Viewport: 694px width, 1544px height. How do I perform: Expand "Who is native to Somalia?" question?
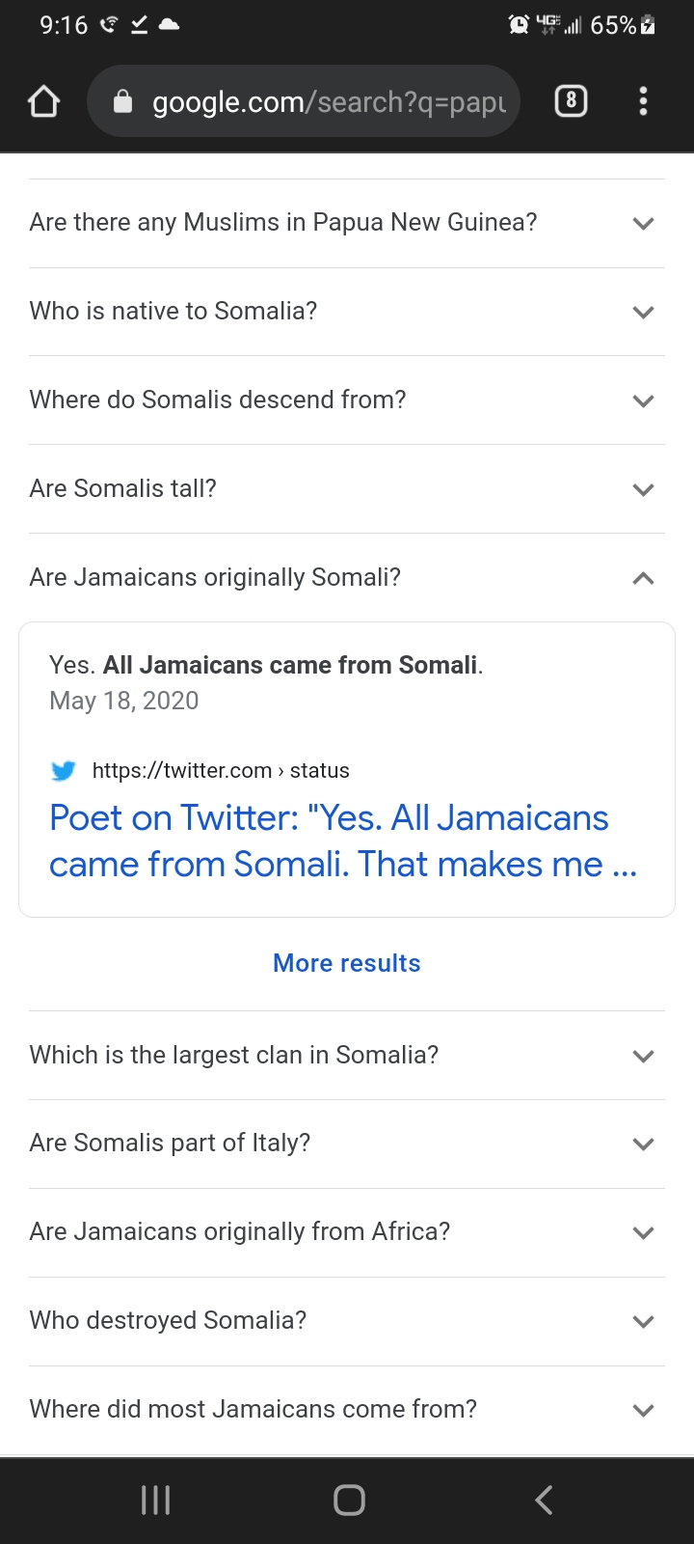click(x=347, y=312)
